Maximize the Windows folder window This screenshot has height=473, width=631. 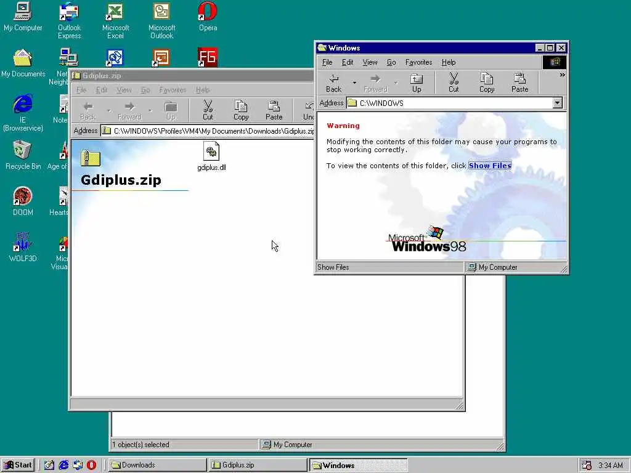pyautogui.click(x=550, y=48)
